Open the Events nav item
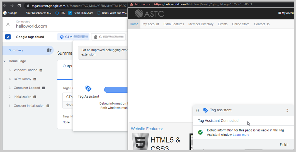Screen dimensions: 296x152 coord(223,24)
